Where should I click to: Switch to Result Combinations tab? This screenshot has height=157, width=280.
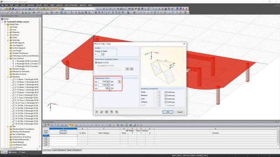pos(74,150)
